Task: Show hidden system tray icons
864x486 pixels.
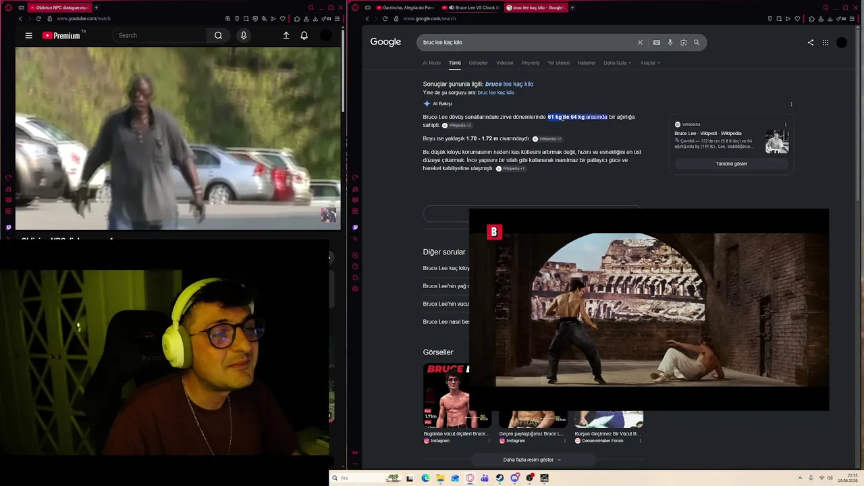Action: point(800,478)
